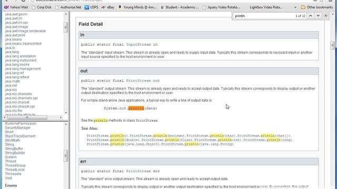The width and height of the screenshot is (337, 189).
Task: Open the StringBuffer class
Action: tap(14, 149)
